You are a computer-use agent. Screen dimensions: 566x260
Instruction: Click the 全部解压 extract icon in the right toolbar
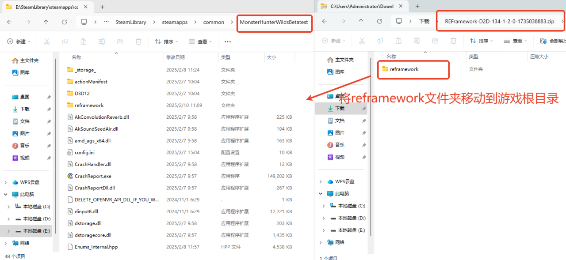coord(543,41)
